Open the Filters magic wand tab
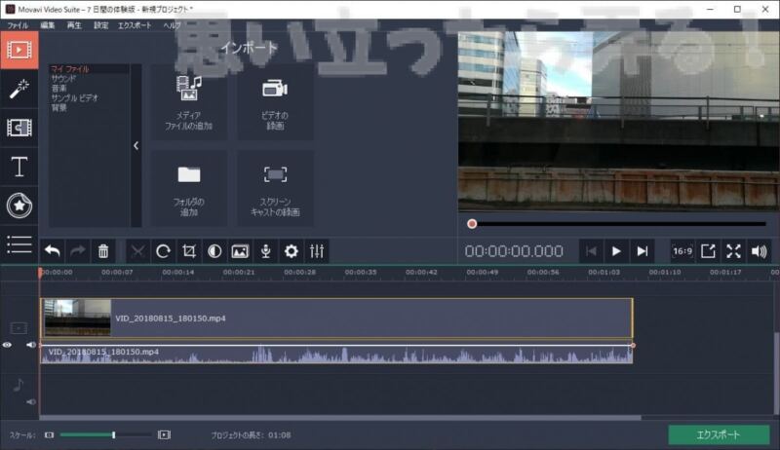 (x=19, y=89)
